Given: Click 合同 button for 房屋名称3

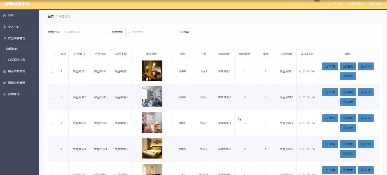Looking at the screenshot, I should coord(366,118).
